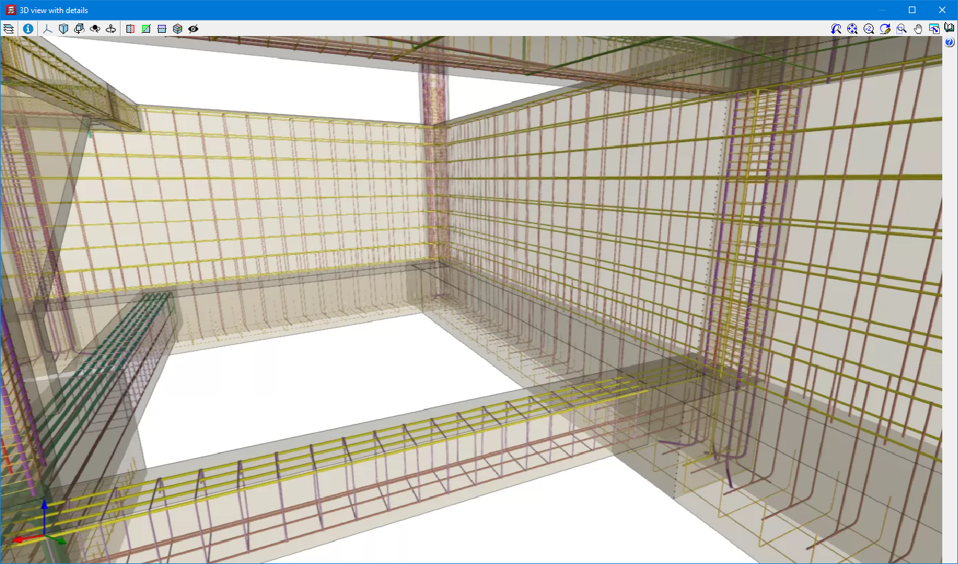Click the blue question mark help button
Image resolution: width=958 pixels, height=564 pixels.
click(x=949, y=43)
